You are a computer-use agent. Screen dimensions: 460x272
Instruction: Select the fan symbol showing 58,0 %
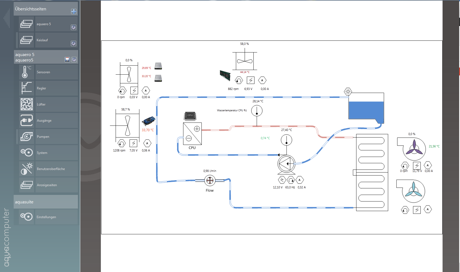(245, 61)
